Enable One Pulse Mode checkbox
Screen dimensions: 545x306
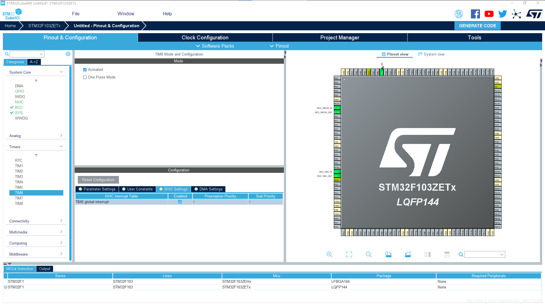(85, 77)
